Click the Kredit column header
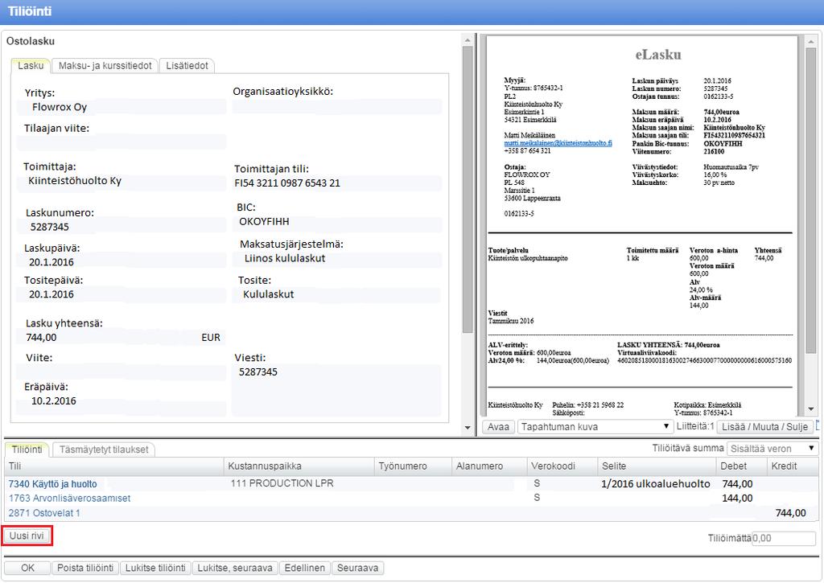The image size is (824, 583). click(792, 466)
